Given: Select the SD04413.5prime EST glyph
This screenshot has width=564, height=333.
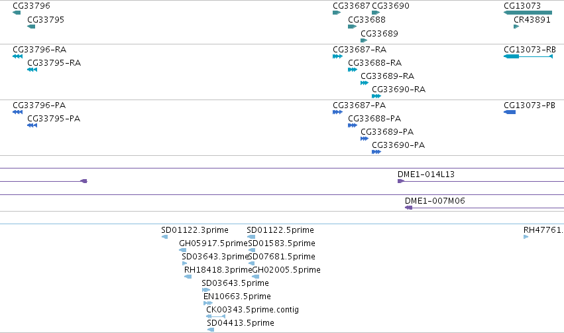Looking at the screenshot, I should 211,330.
